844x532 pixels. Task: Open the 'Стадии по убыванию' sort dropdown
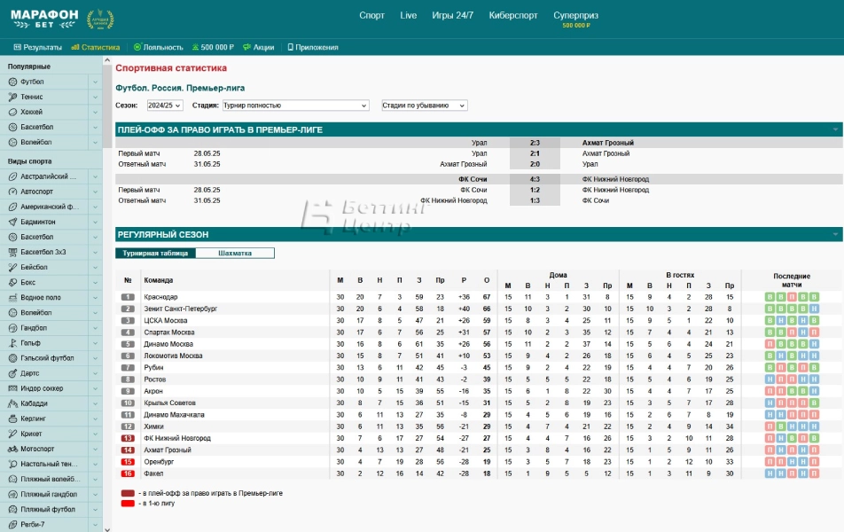click(424, 106)
